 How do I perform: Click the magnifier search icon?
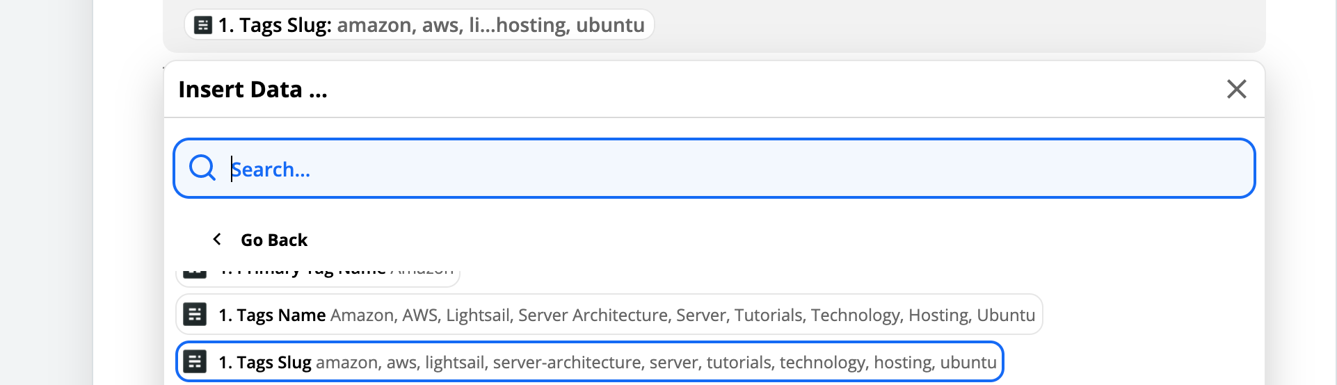[202, 168]
